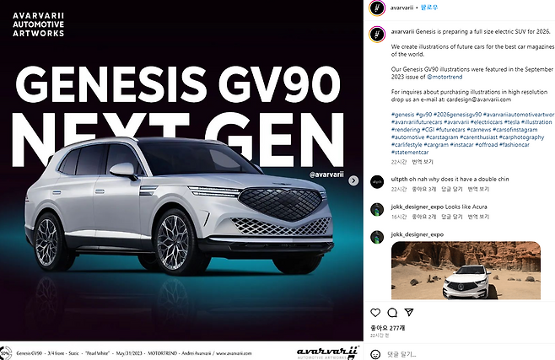Advance to next carousel image arrow
Image resolution: width=555 pixels, height=360 pixels.
click(353, 180)
